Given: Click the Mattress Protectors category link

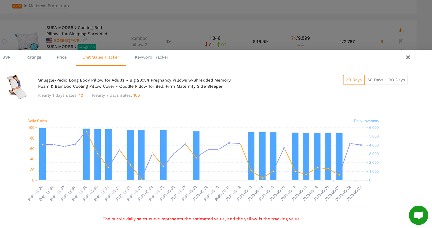Looking at the screenshot, I should [49, 6].
